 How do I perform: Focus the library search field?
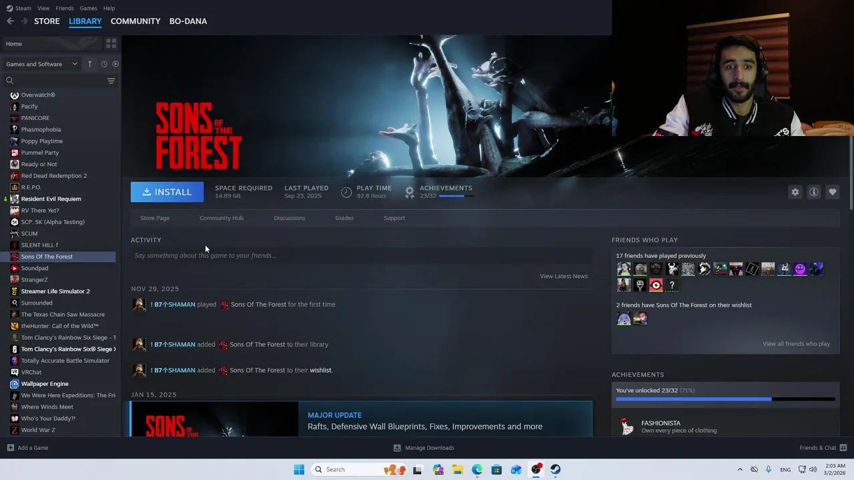point(53,81)
